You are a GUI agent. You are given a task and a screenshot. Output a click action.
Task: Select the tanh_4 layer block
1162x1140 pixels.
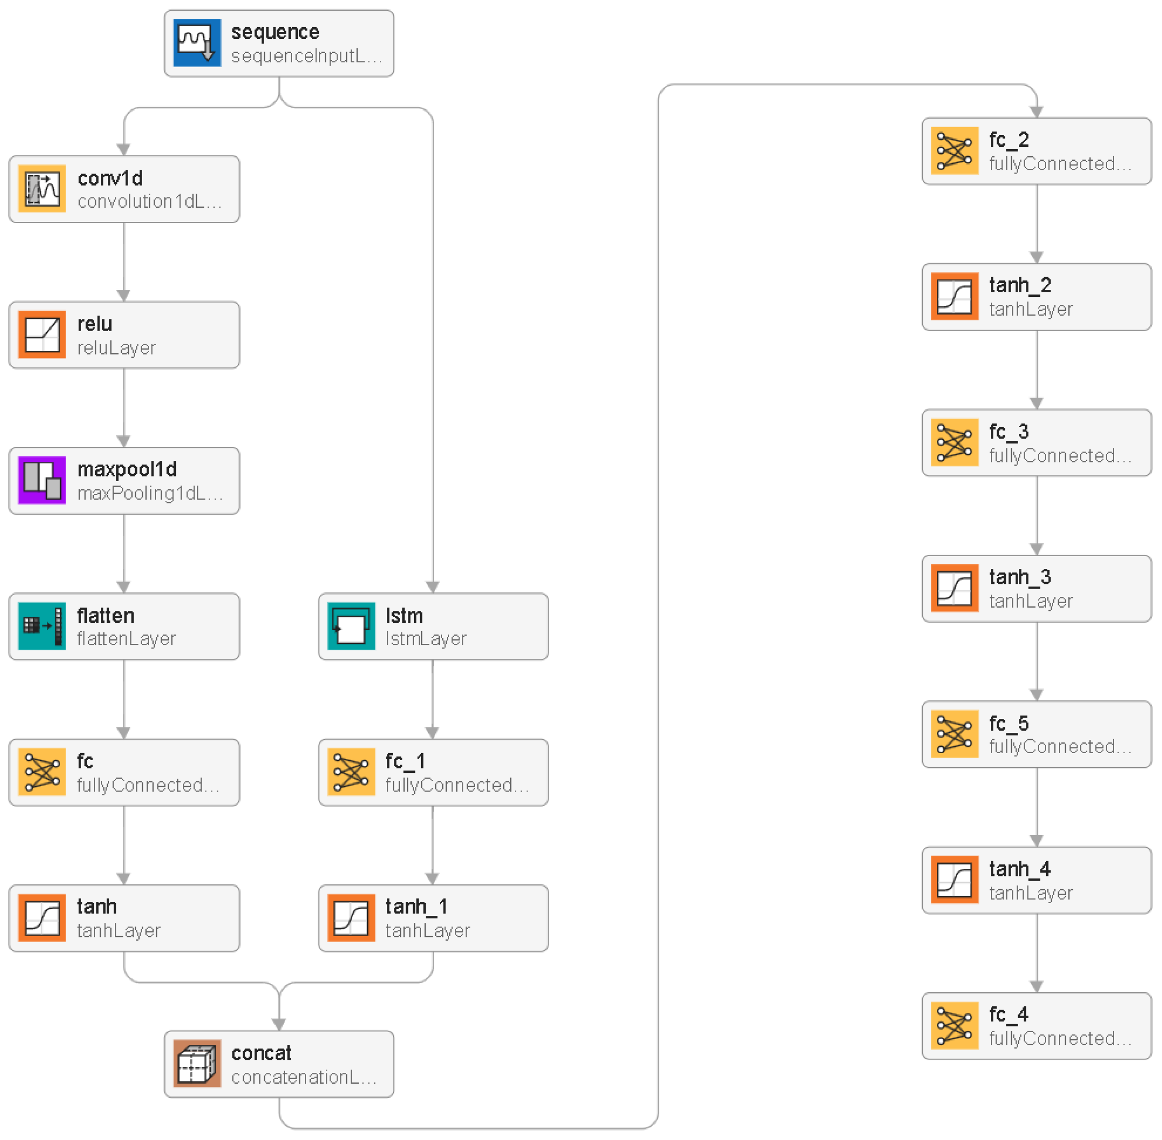tap(1036, 880)
